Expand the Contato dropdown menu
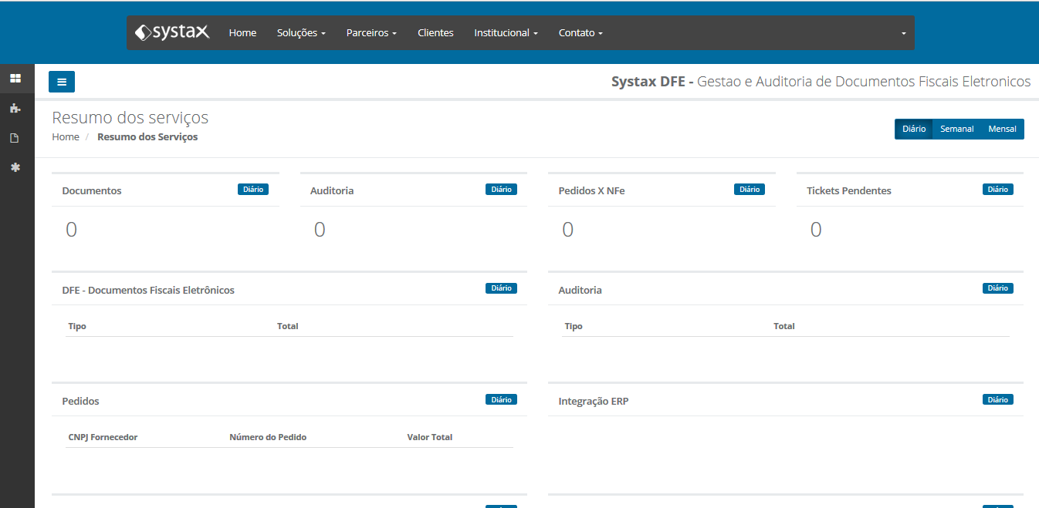Viewport: 1039px width, 508px height. pyautogui.click(x=580, y=33)
